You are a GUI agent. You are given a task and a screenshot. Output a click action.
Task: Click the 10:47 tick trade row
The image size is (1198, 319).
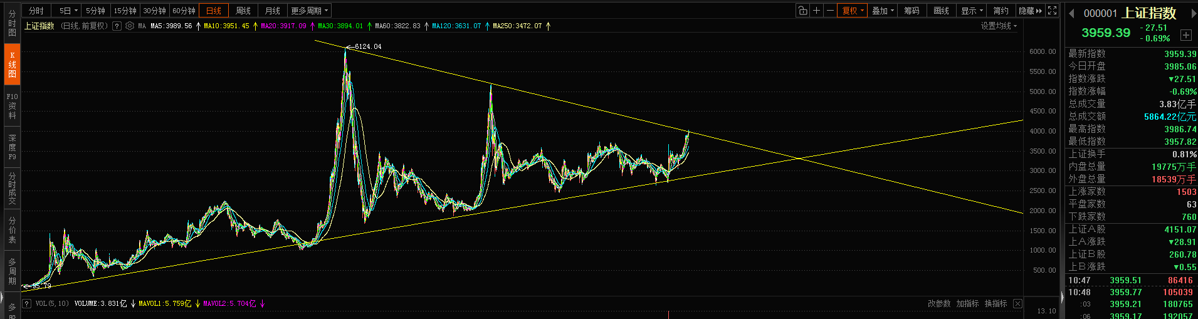pyautogui.click(x=1132, y=280)
